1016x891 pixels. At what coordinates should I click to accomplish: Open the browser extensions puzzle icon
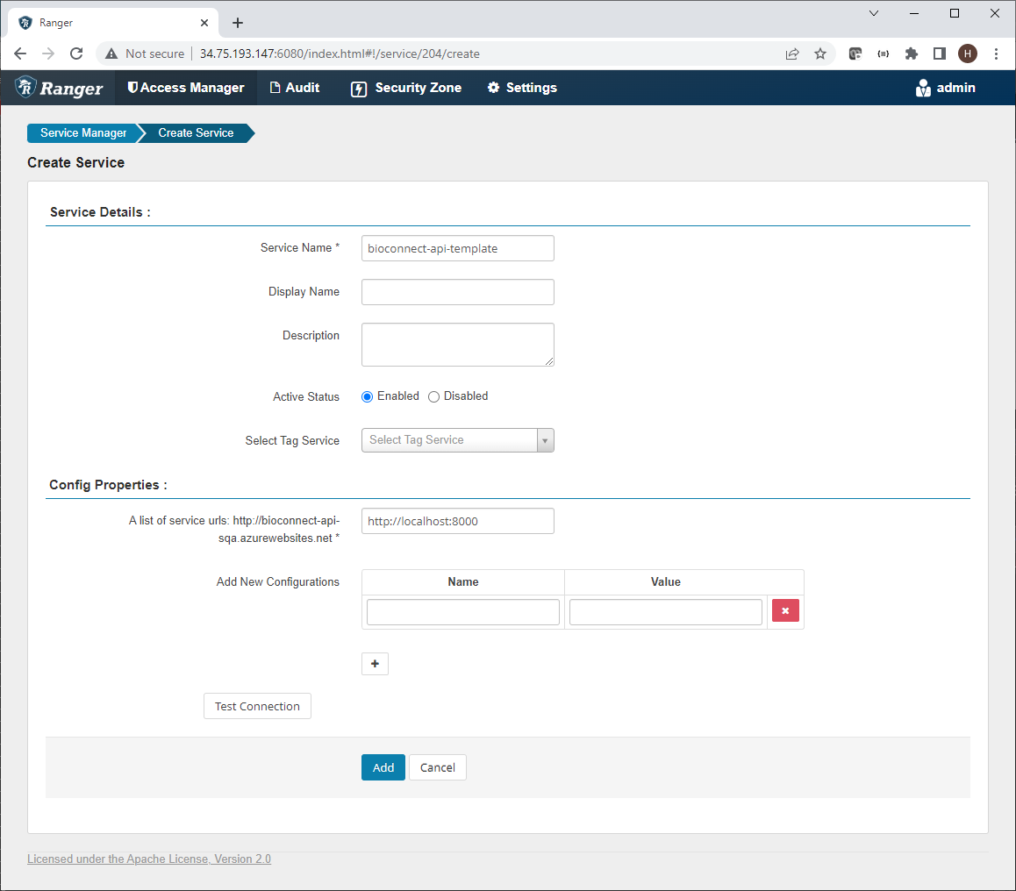click(911, 53)
